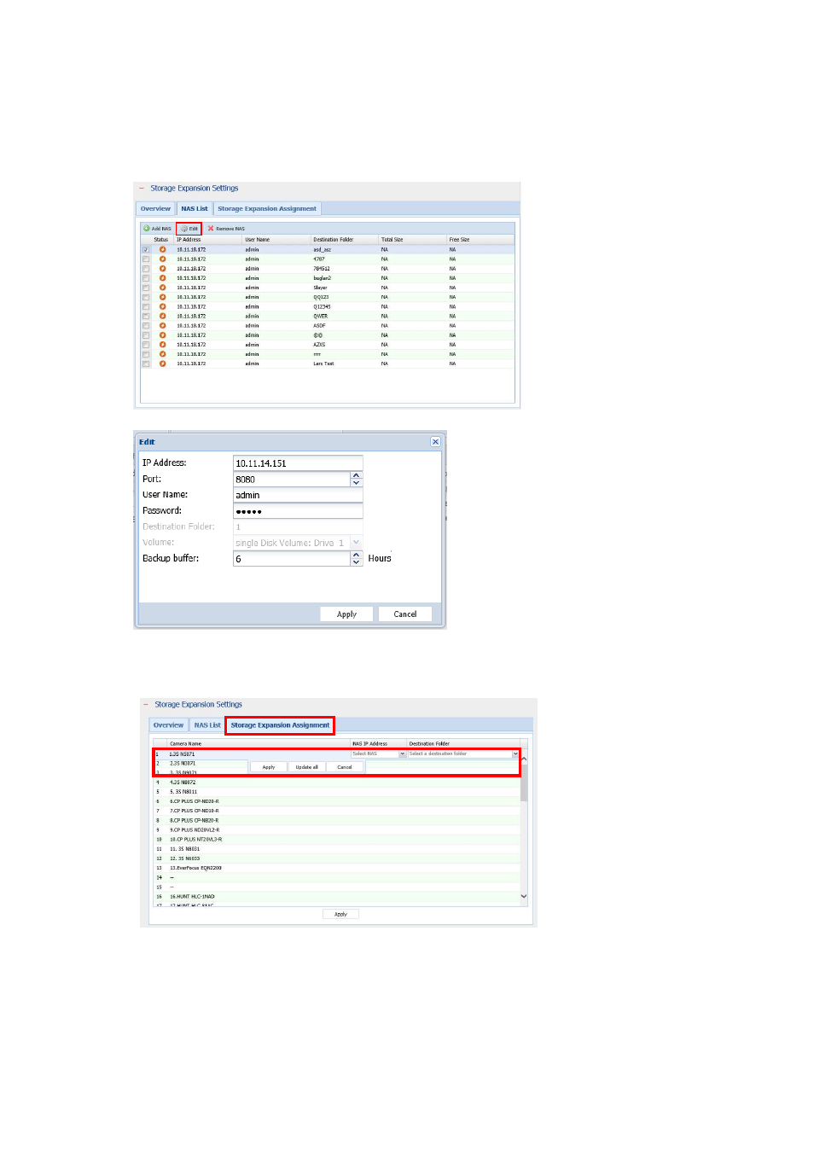
Task: Click status icon of the QQ123 row
Action: [x=163, y=297]
